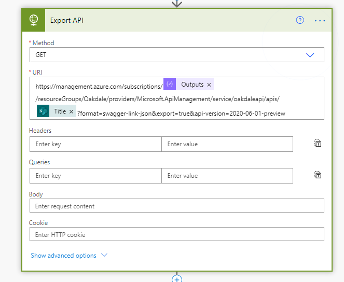Click the Queries Enter value field

tap(227, 176)
